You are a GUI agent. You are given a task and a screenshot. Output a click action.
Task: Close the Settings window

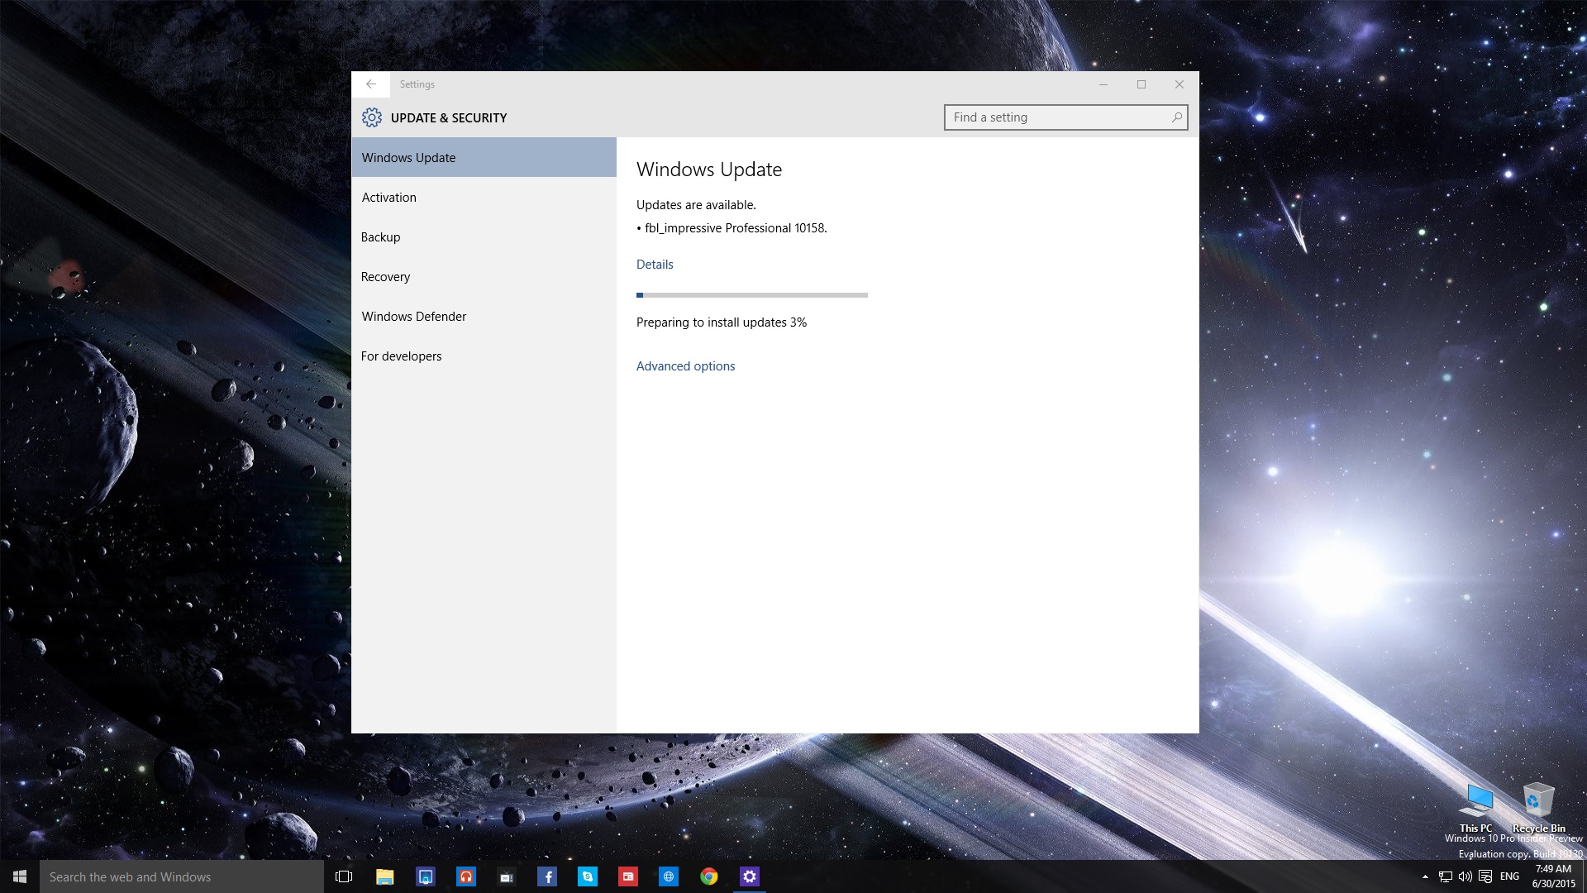[x=1180, y=84]
